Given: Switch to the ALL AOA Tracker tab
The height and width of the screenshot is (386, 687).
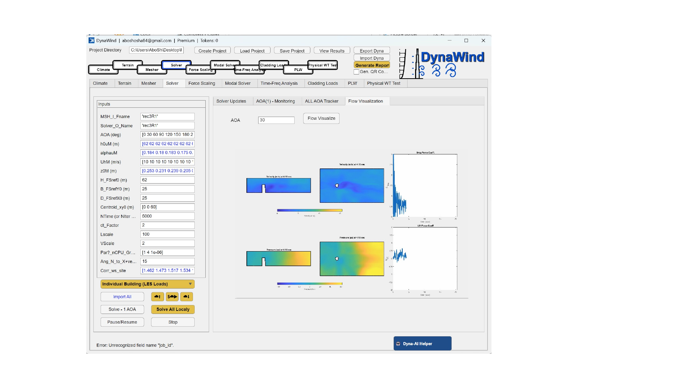Looking at the screenshot, I should point(321,101).
